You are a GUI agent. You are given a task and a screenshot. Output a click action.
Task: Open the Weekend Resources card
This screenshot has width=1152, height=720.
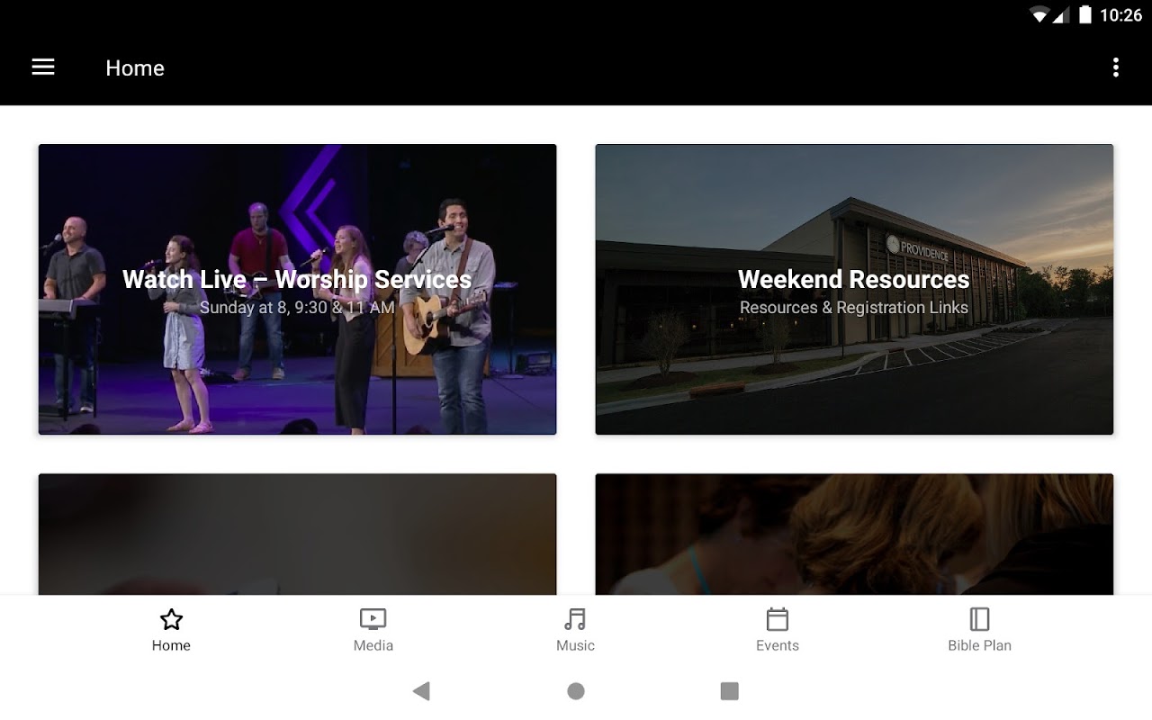854,290
